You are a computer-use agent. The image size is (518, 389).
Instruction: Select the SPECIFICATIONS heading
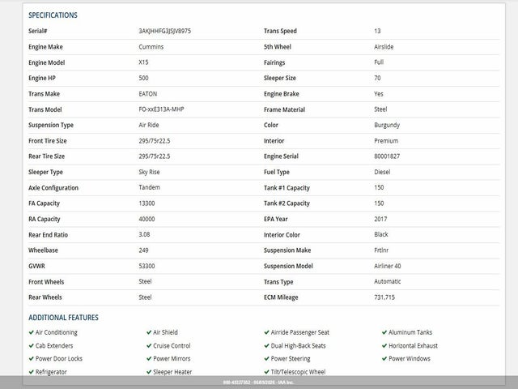[x=53, y=15]
